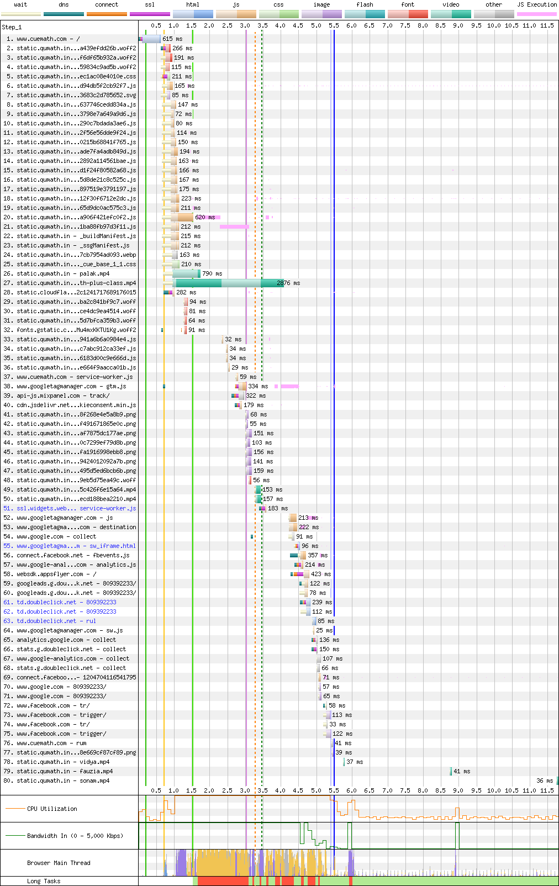The image size is (559, 886).
Task: Click the palak.mp4 790 ms bar
Action: pos(186,273)
